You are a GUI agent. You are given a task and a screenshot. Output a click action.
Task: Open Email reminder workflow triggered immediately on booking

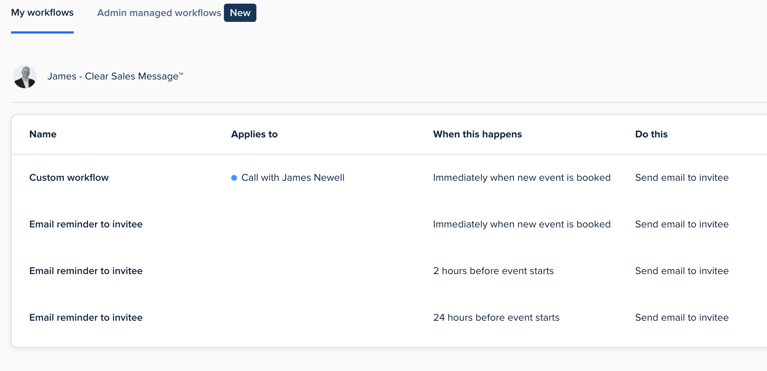click(86, 224)
